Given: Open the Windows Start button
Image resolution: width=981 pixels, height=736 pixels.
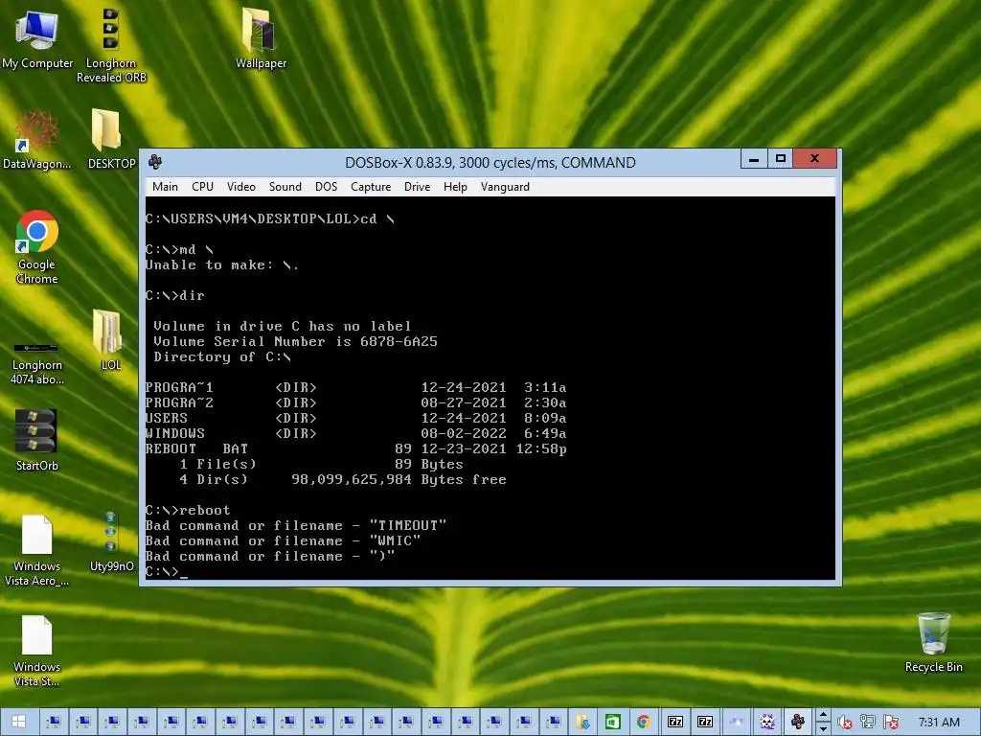Looking at the screenshot, I should pyautogui.click(x=19, y=722).
